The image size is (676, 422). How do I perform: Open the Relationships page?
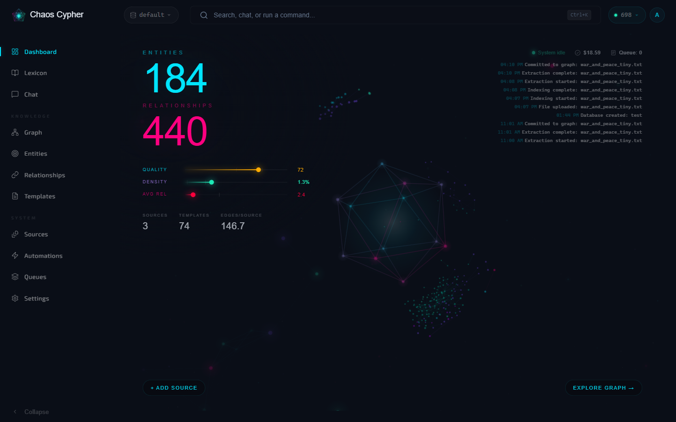pos(45,175)
